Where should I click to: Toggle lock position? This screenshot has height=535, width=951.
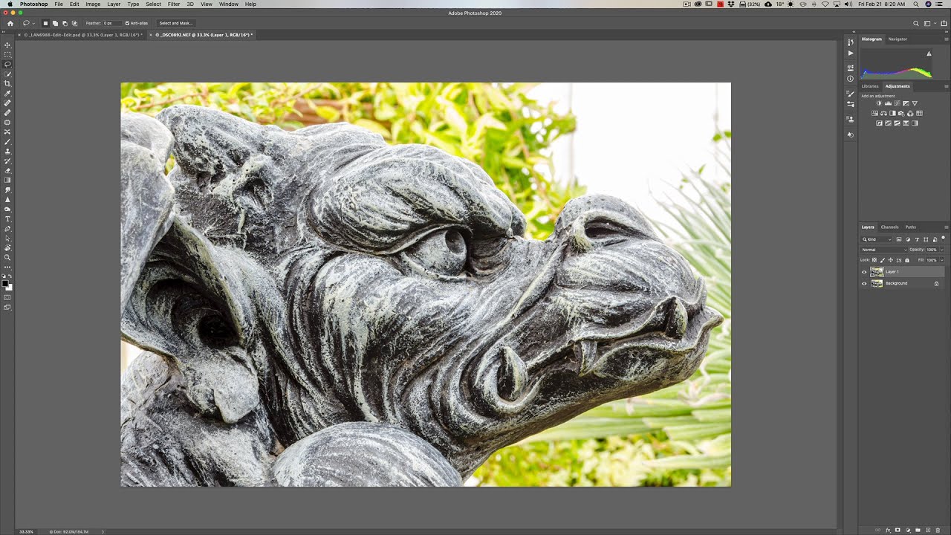tap(891, 260)
